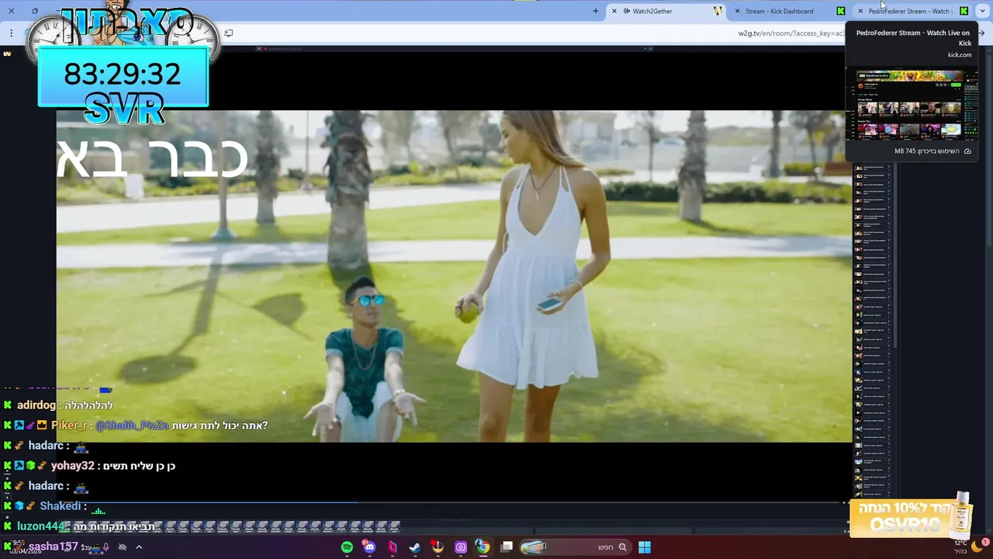Screen dimensions: 993x559
Task: Click username yohay32 in chat
Action: pyautogui.click(x=72, y=466)
